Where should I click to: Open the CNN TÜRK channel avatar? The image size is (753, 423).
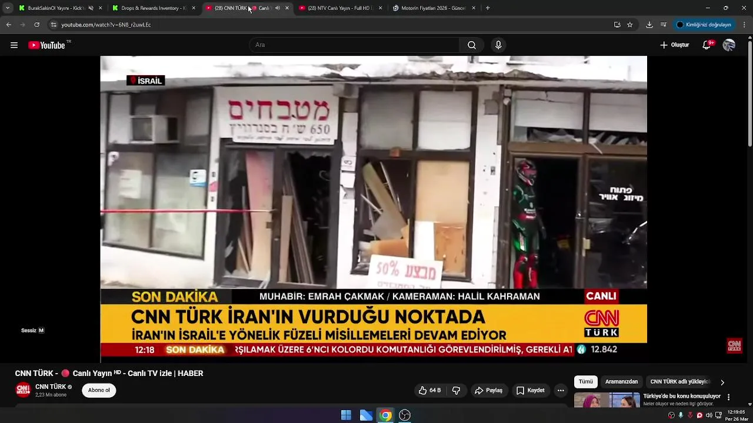pyautogui.click(x=23, y=390)
